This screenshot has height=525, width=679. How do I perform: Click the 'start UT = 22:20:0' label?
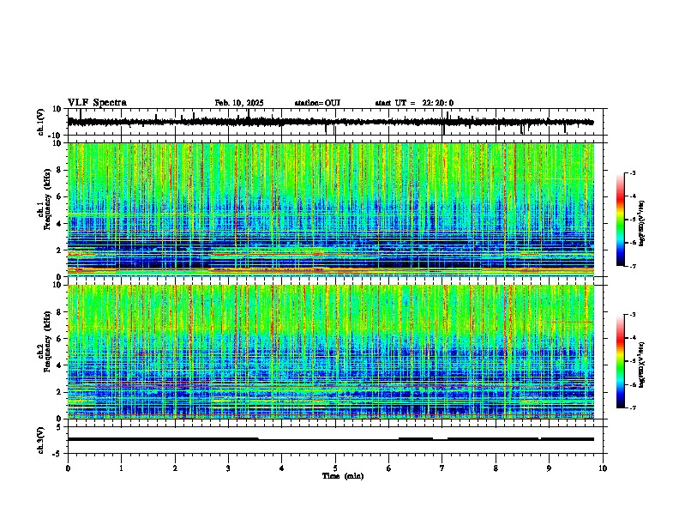pyautogui.click(x=414, y=103)
